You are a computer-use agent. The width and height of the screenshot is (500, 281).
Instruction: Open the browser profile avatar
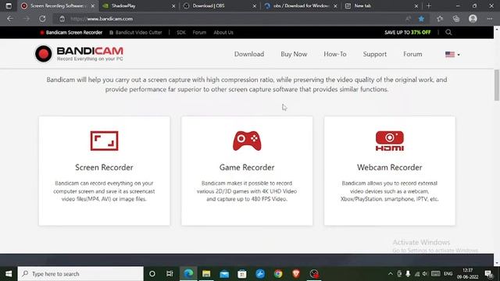473,19
